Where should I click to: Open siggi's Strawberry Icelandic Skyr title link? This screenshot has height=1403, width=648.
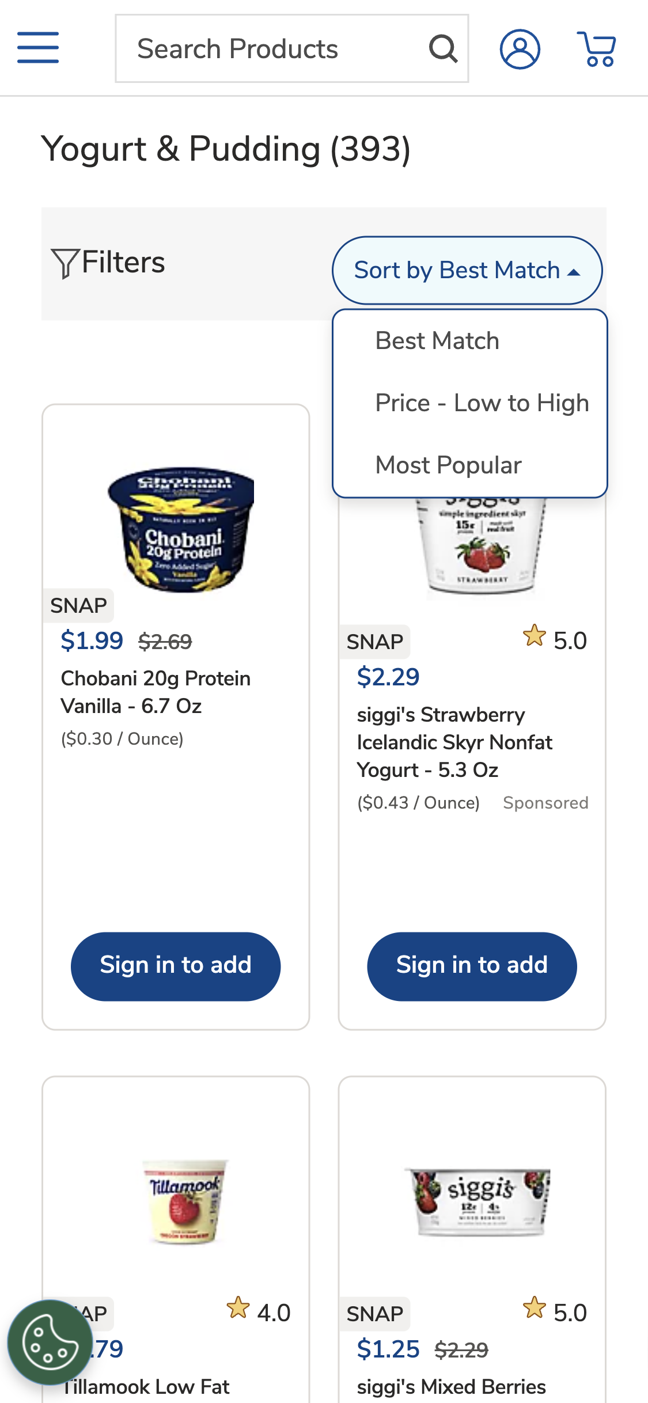454,742
